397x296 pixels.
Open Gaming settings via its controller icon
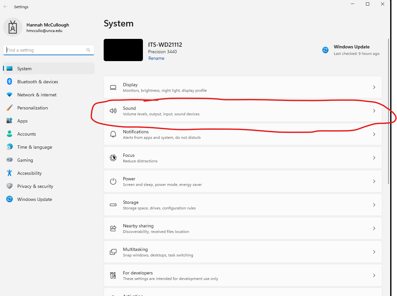point(9,160)
